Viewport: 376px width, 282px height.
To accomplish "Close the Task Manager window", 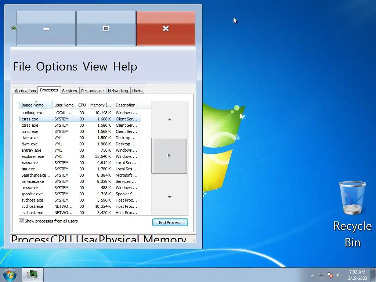I will (166, 29).
